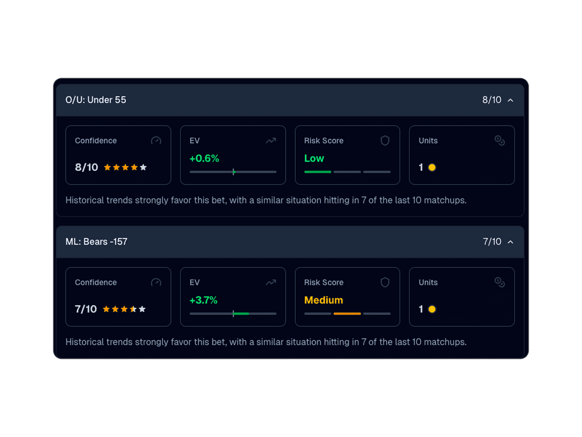Click the yellow unit coin in Bears -157 card
The height and width of the screenshot is (437, 582).
(x=432, y=309)
